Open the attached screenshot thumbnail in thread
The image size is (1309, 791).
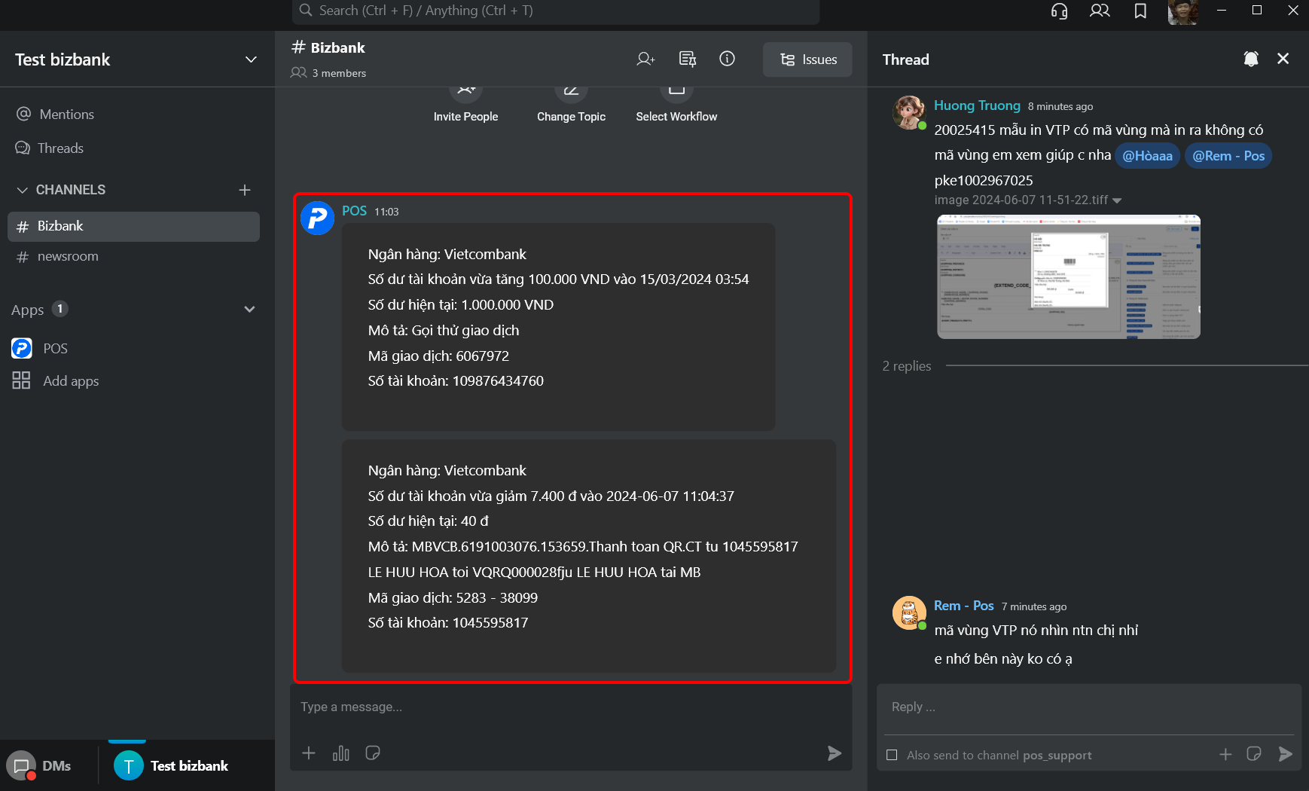coord(1068,276)
